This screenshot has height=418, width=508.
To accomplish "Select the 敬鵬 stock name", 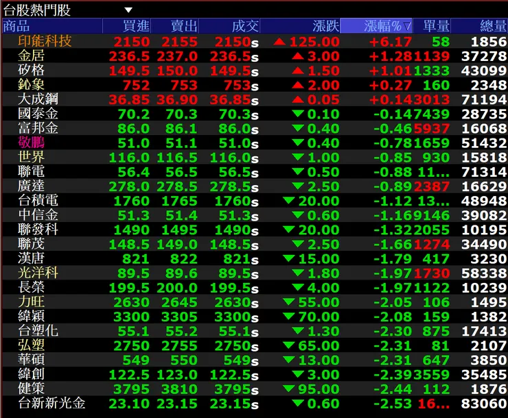I will pyautogui.click(x=31, y=143).
